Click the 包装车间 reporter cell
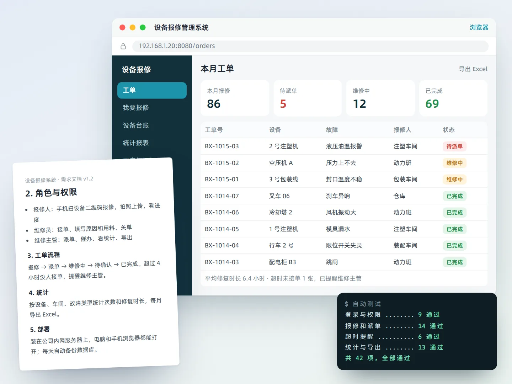 pos(405,179)
